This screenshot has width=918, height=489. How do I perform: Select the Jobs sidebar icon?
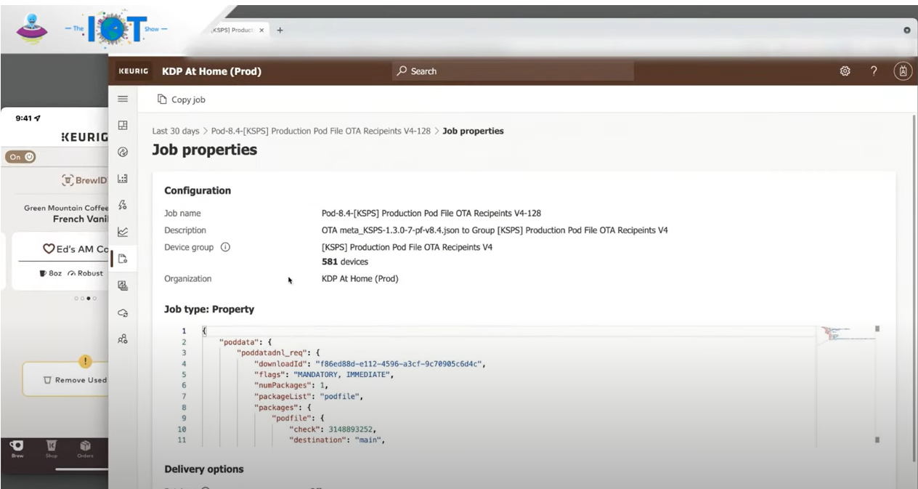tap(122, 258)
